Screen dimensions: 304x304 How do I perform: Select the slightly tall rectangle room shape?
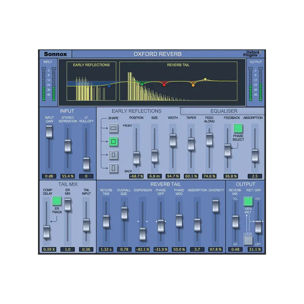tap(113, 155)
